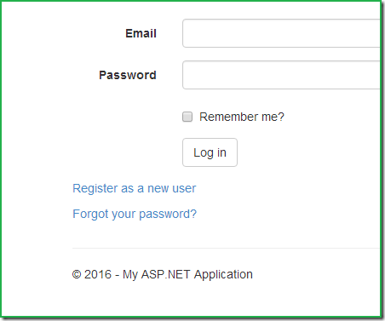Click the Password field label

[x=128, y=75]
